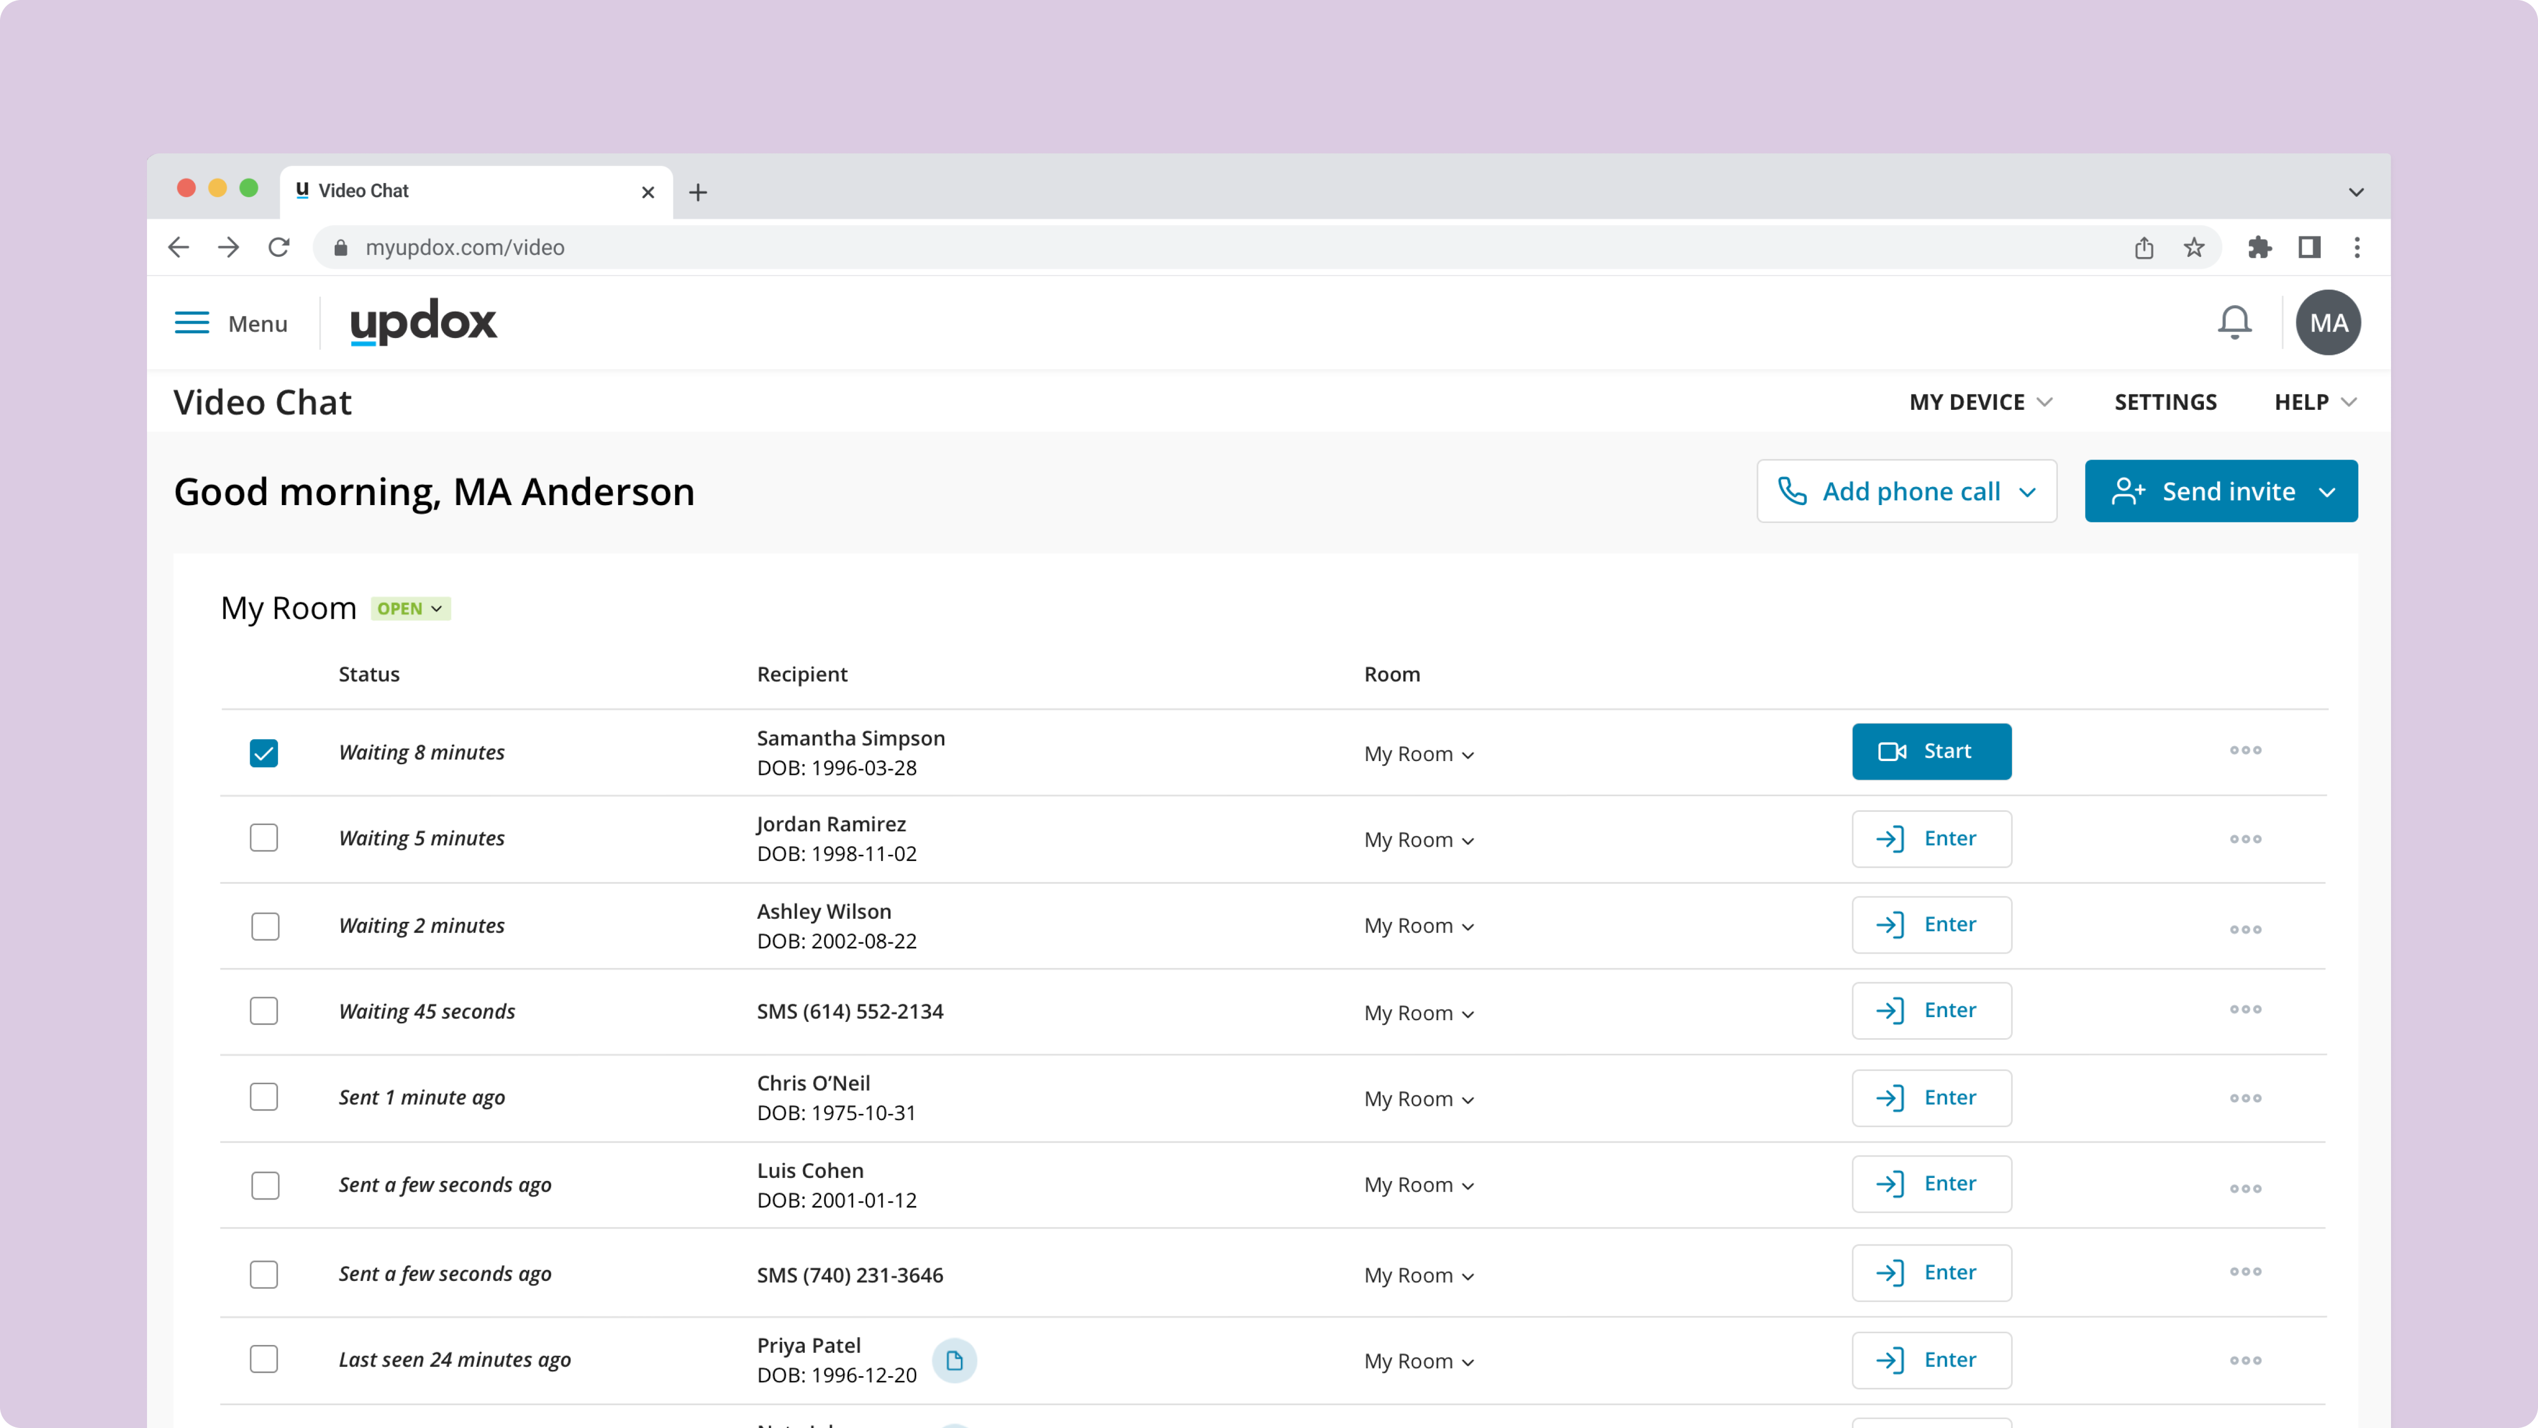Open the MY DEVICE menu
Image resolution: width=2538 pixels, height=1428 pixels.
coord(1980,402)
